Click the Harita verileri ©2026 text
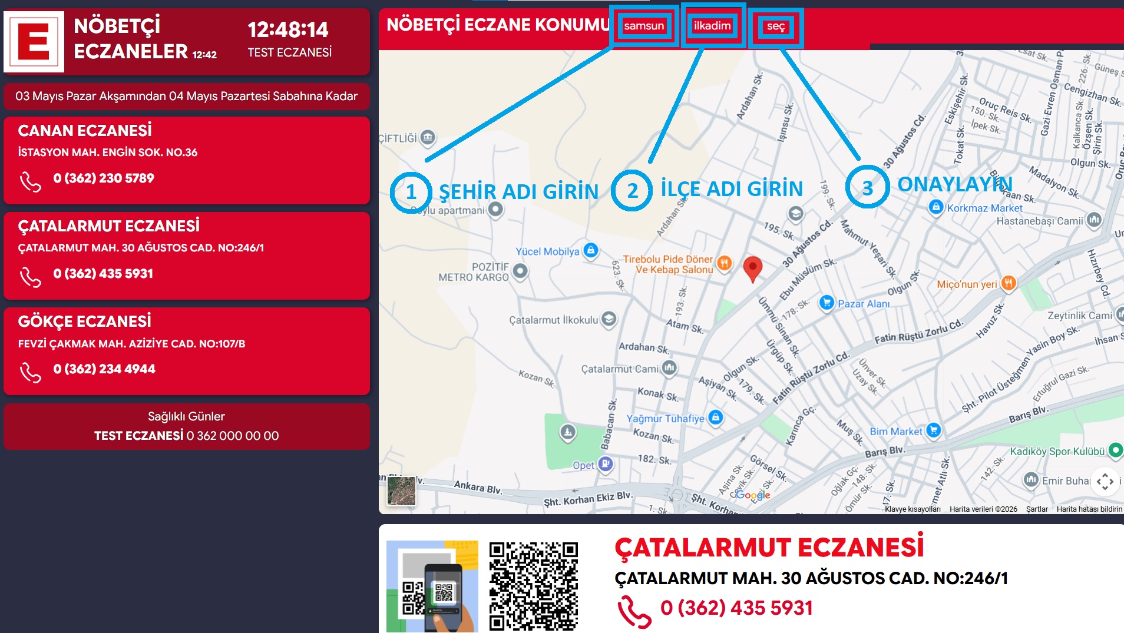Image resolution: width=1124 pixels, height=633 pixels. tap(983, 509)
